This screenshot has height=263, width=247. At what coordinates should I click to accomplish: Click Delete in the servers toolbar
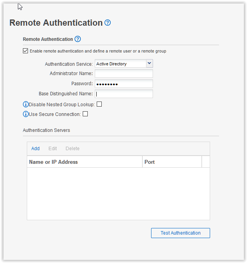click(73, 149)
